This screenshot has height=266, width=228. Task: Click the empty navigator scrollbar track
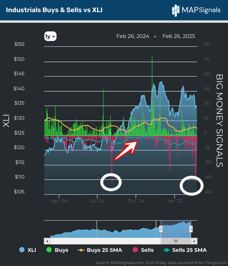point(105,241)
